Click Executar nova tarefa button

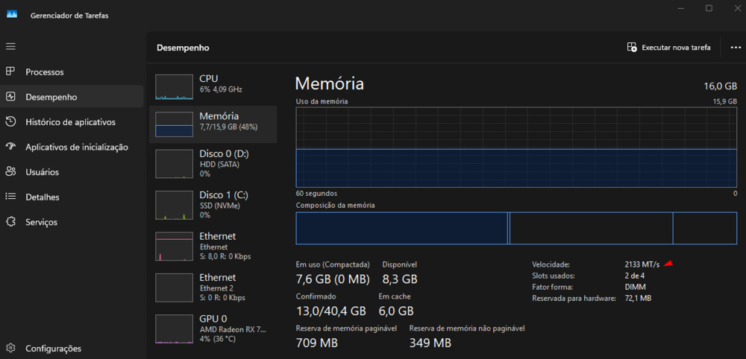point(668,48)
